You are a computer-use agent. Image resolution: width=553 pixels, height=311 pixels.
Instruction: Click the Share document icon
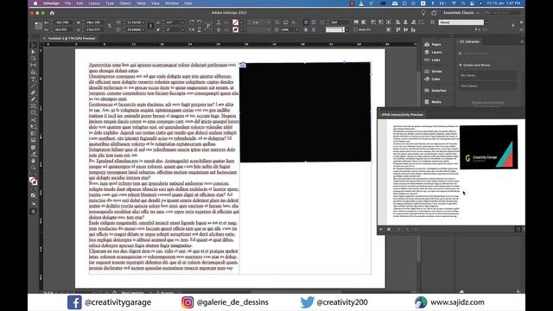pyautogui.click(x=434, y=13)
